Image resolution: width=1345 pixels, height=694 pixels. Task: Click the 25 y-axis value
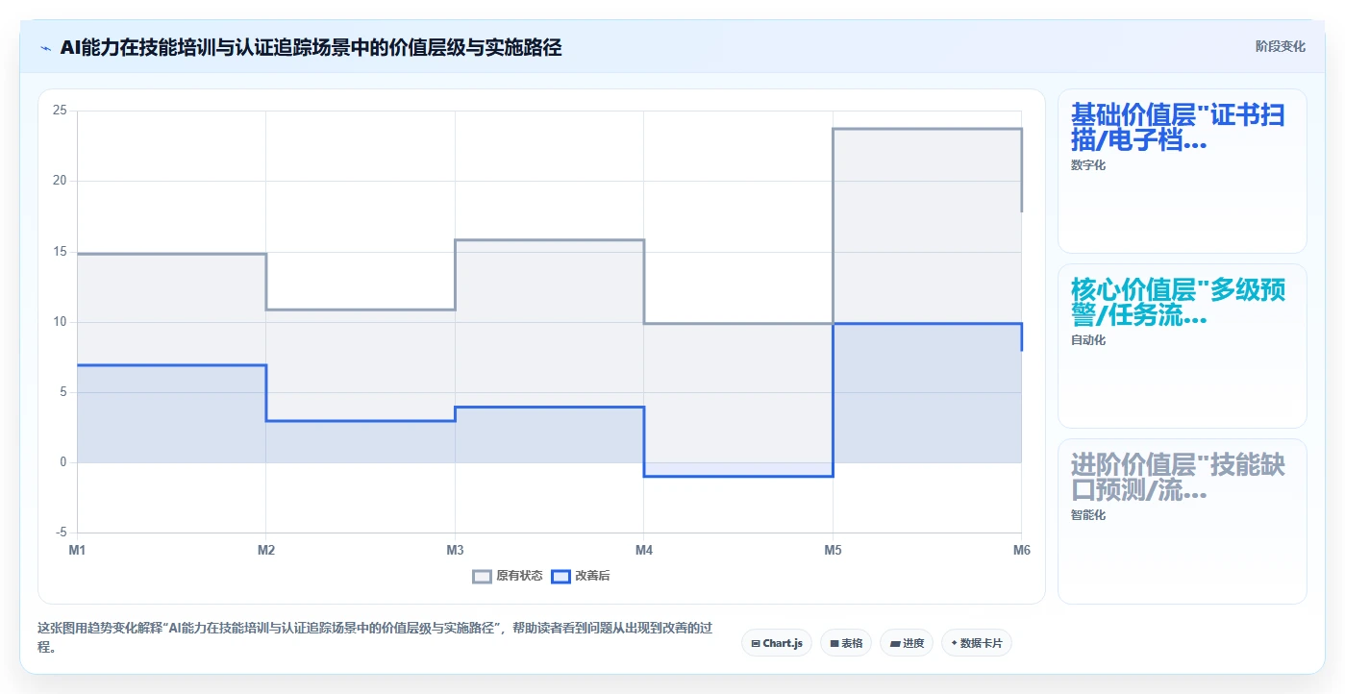click(60, 111)
